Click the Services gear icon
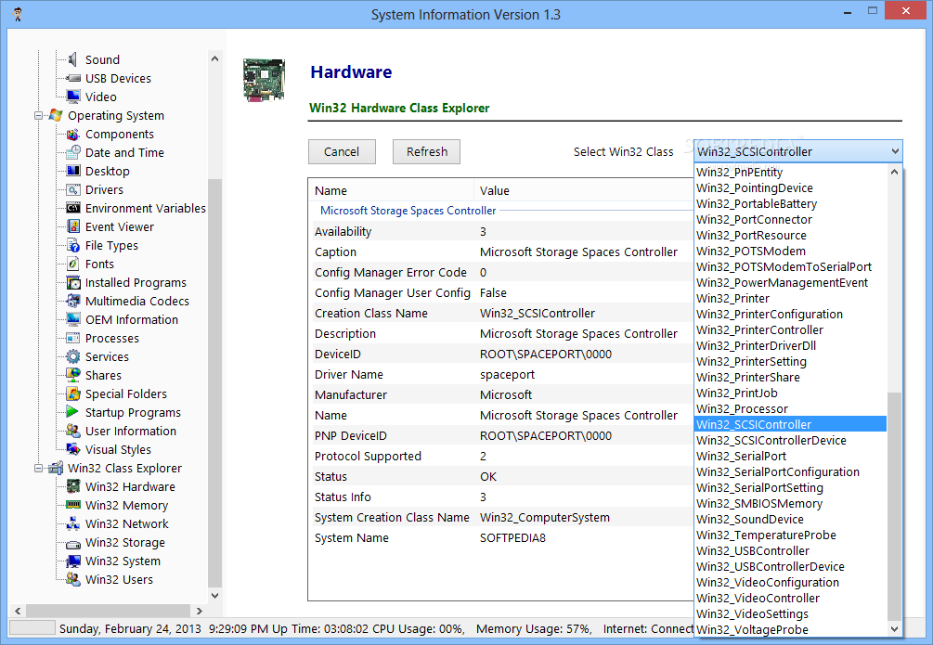Viewport: 933px width, 645px height. point(73,356)
